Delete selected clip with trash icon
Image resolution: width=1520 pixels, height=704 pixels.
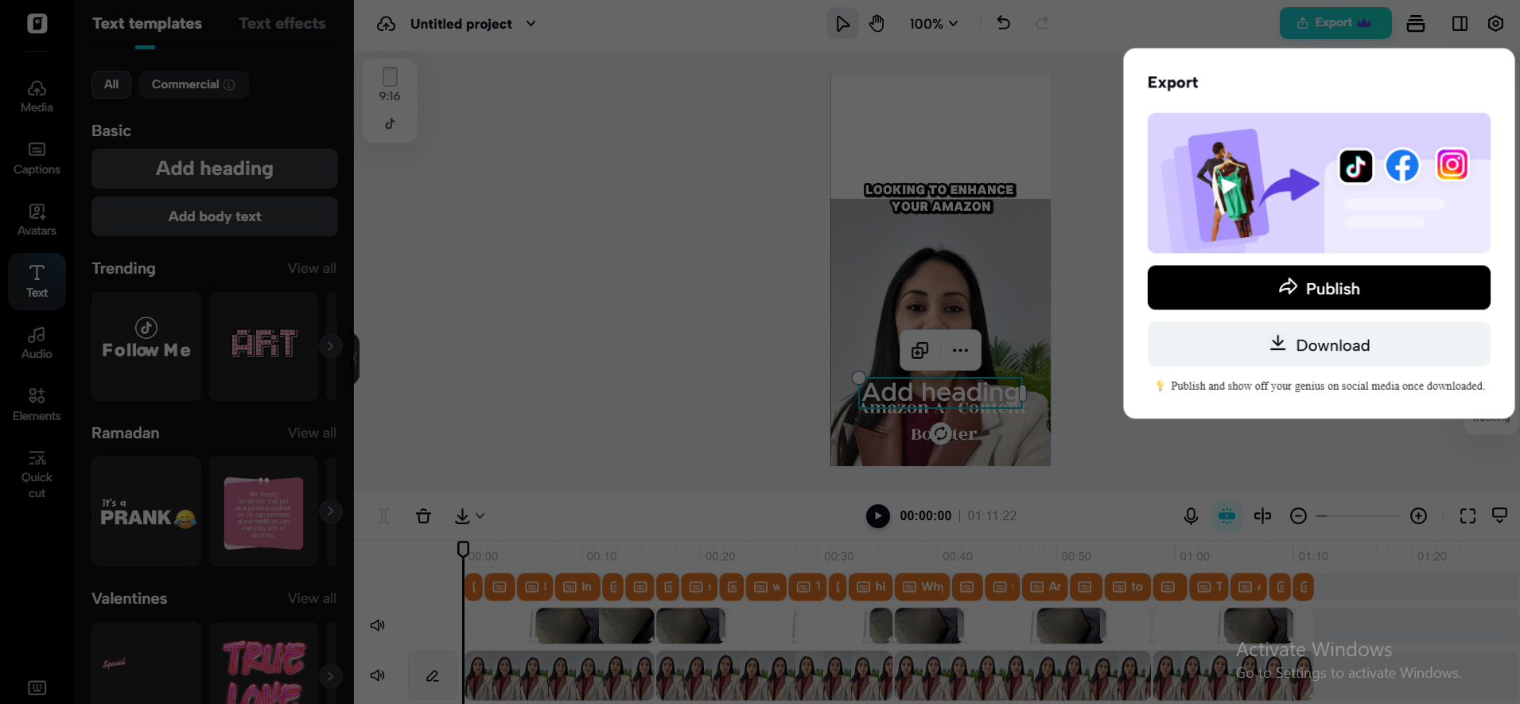423,516
